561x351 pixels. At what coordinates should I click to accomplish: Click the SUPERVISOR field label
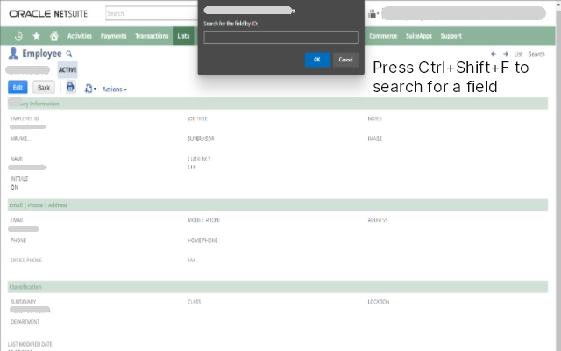[x=201, y=139]
